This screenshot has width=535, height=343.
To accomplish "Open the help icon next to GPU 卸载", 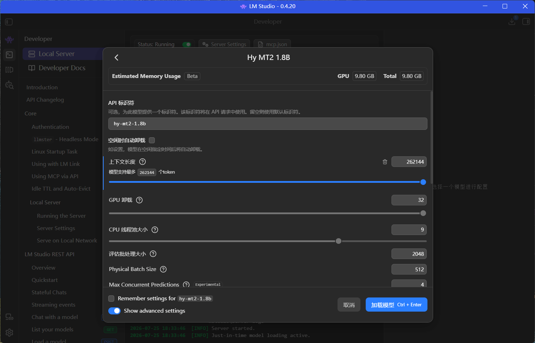I will 139,200.
